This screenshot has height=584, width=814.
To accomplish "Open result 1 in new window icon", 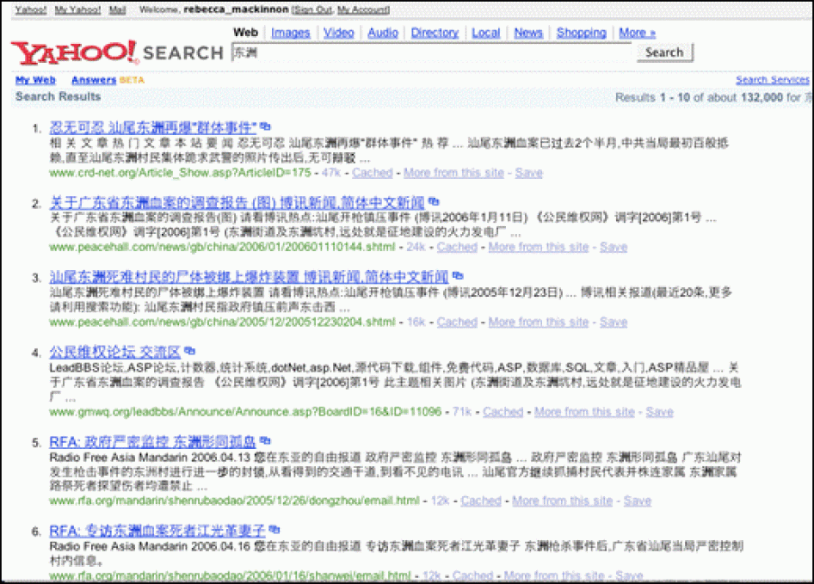I will (265, 127).
